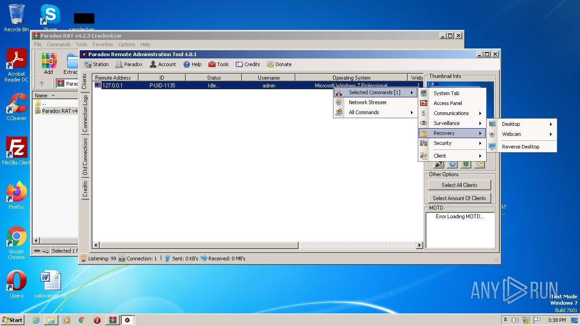The height and width of the screenshot is (326, 580).
Task: Select System Tab from submenu
Action: coord(452,93)
